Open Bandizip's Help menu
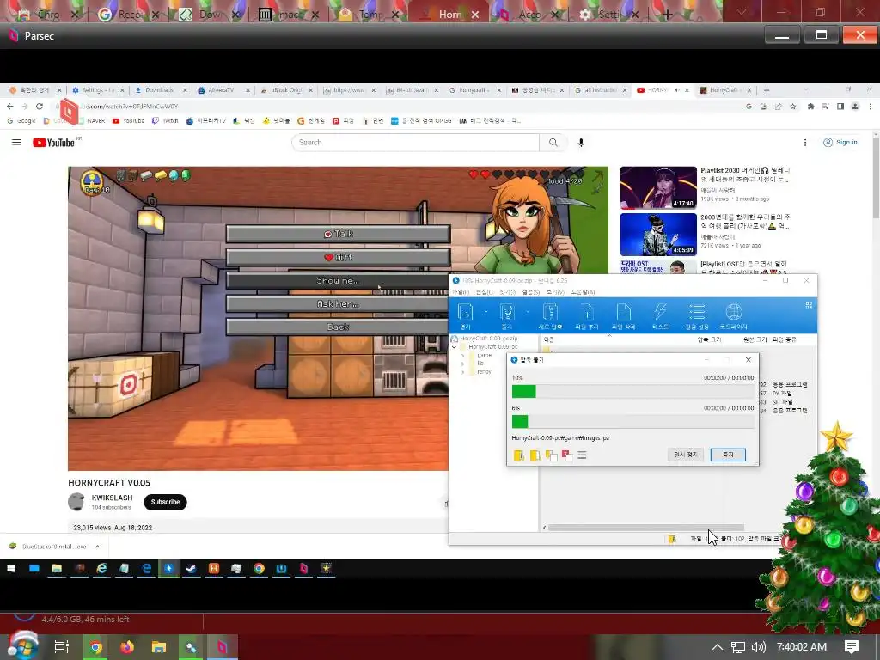The image size is (880, 660). click(x=583, y=292)
